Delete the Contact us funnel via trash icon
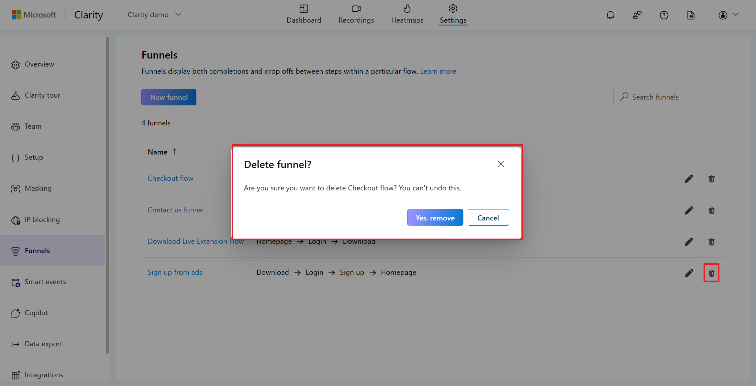Image resolution: width=756 pixels, height=386 pixels. point(712,210)
